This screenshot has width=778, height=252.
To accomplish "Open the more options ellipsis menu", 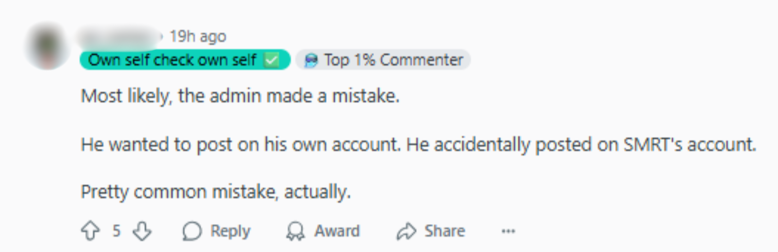I will pos(508,231).
